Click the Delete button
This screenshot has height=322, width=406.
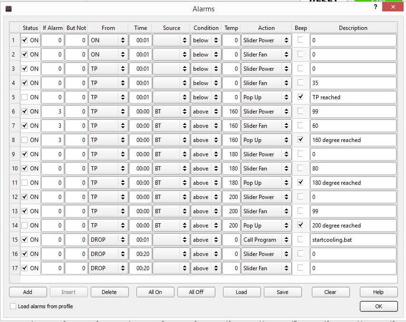point(109,292)
